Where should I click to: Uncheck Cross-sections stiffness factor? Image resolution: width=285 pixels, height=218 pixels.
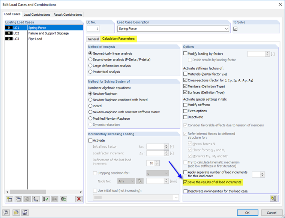click(185, 80)
